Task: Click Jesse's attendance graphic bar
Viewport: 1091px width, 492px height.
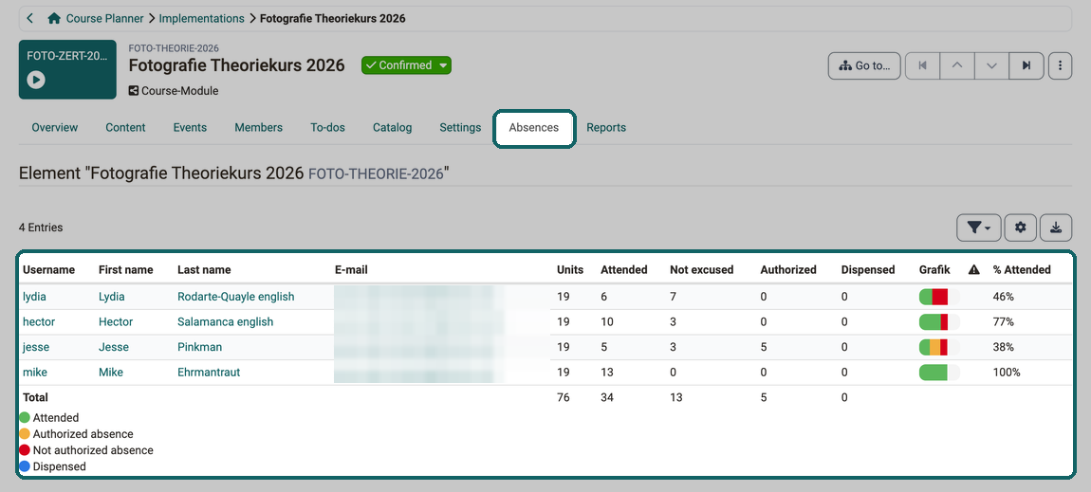Action: [939, 347]
